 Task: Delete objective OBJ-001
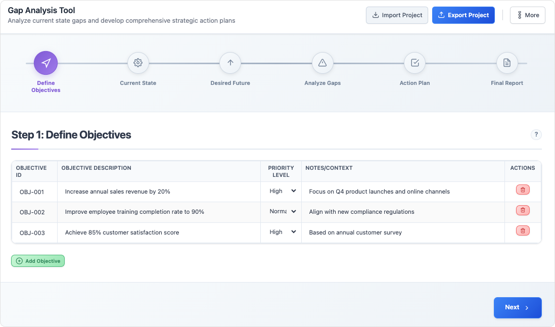pyautogui.click(x=523, y=190)
